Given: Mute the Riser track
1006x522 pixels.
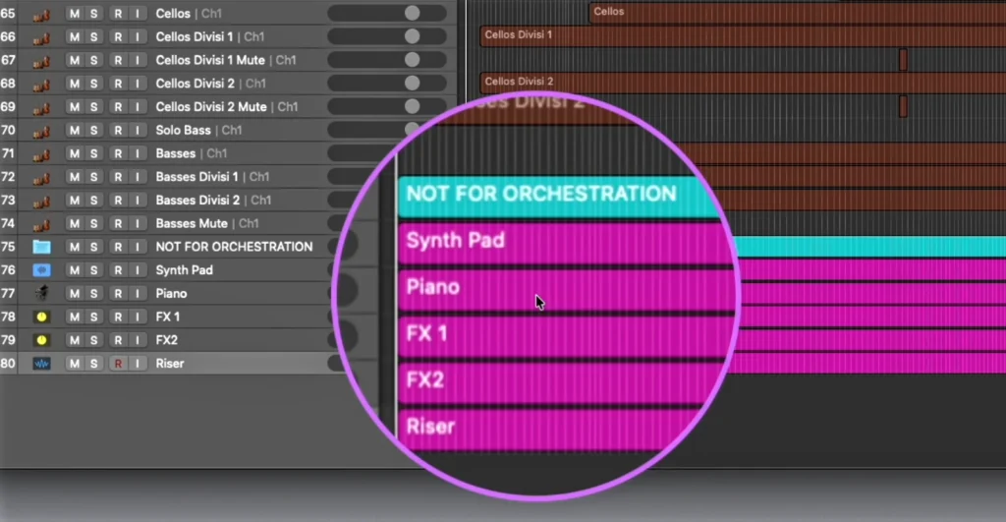Looking at the screenshot, I should [x=75, y=364].
